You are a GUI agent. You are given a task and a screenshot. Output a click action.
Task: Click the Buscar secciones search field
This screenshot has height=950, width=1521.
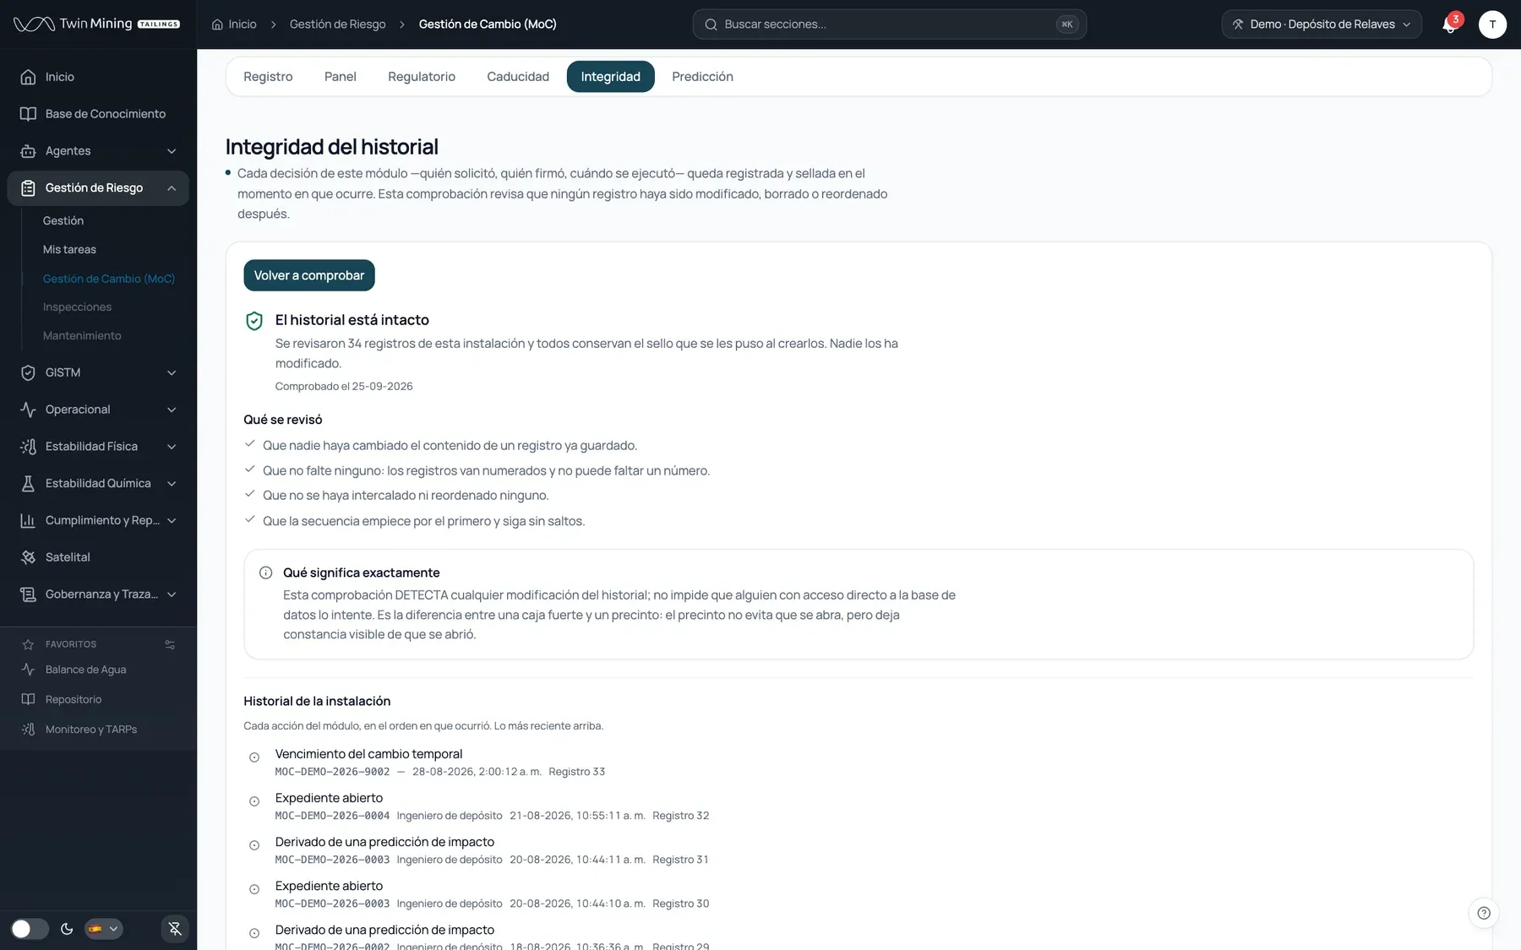point(889,24)
